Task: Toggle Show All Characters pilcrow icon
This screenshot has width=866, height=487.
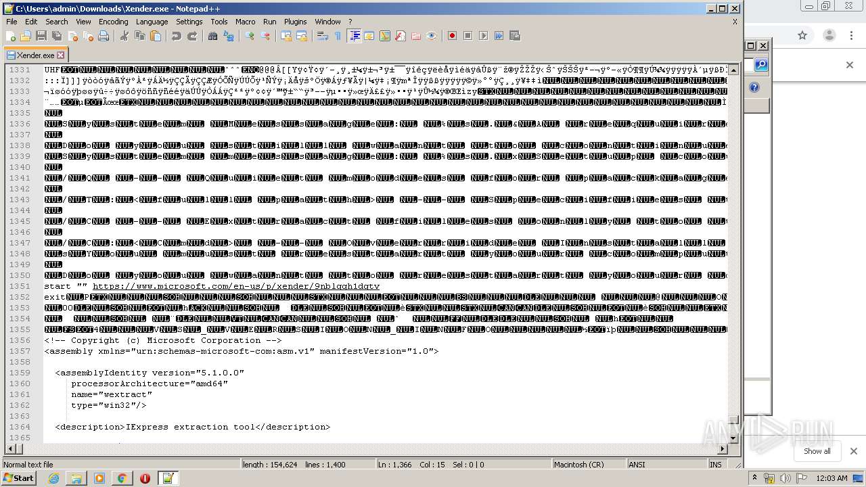Action: 338,36
